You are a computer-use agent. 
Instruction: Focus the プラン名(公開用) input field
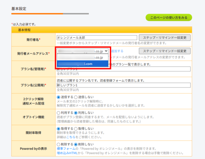coord(123,85)
